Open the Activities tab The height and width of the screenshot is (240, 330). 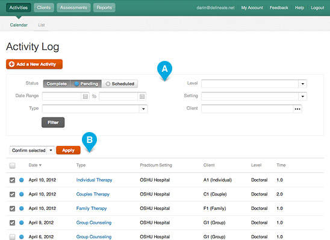19,8
